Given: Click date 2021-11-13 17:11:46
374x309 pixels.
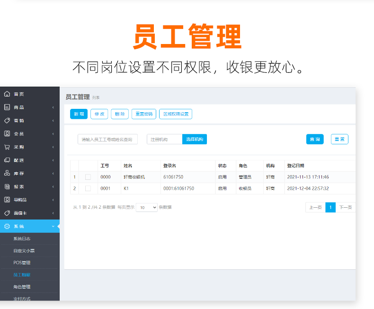Looking at the screenshot, I should [308, 177].
